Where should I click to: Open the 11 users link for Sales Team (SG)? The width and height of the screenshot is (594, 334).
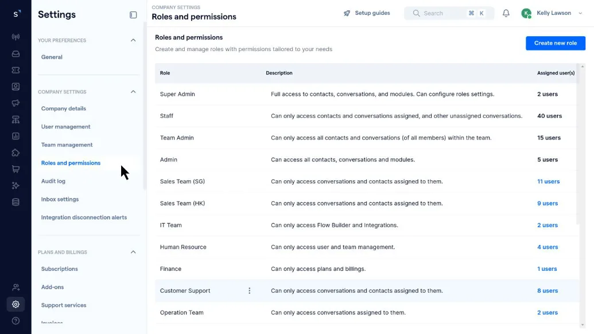(x=548, y=181)
